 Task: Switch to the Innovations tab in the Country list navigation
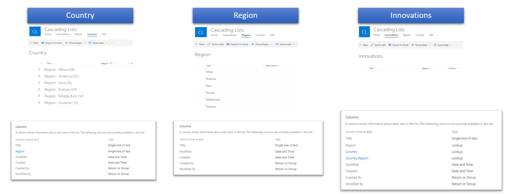click(63, 34)
